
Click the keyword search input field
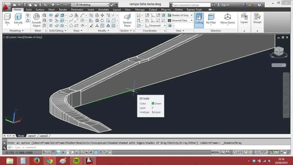pos(191,5)
